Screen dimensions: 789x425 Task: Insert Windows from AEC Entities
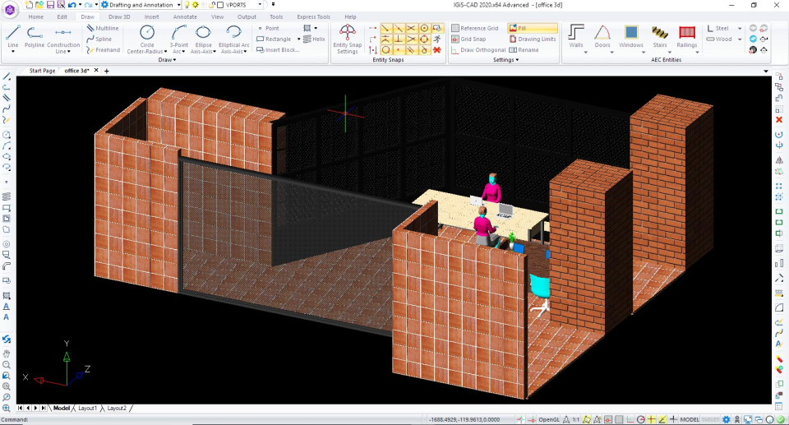click(631, 36)
